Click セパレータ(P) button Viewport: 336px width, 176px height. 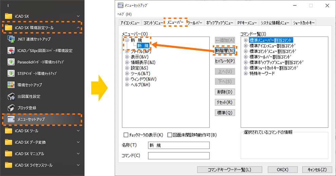(225, 61)
